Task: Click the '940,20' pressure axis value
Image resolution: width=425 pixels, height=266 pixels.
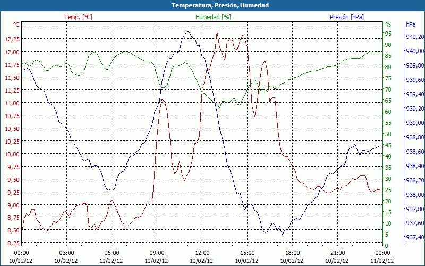Action: point(414,37)
